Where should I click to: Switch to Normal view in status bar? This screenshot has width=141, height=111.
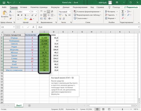97,109
